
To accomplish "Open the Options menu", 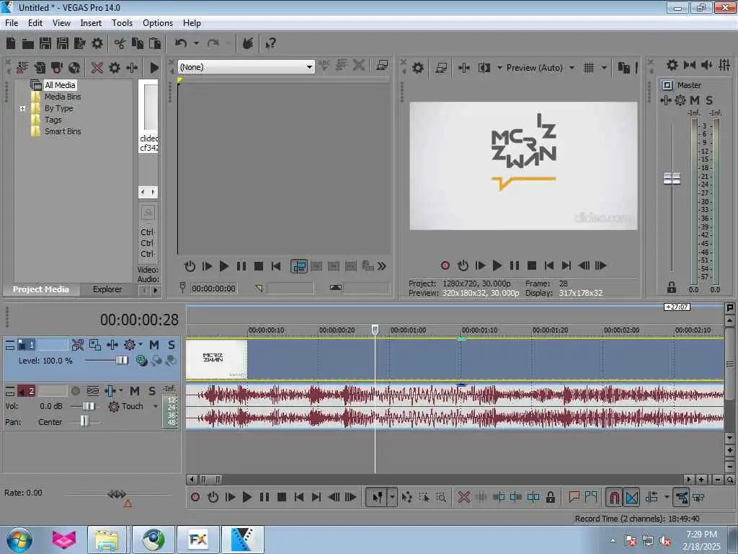I will pyautogui.click(x=158, y=23).
